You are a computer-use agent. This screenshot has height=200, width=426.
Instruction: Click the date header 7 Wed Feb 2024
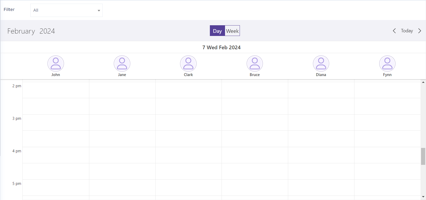coord(221,47)
